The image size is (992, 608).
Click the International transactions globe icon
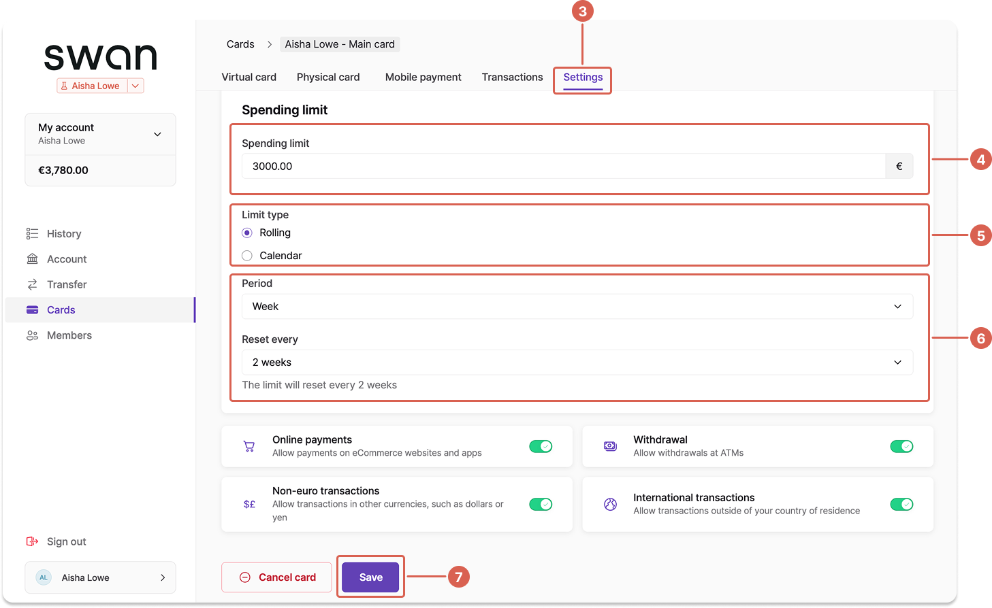pos(610,504)
